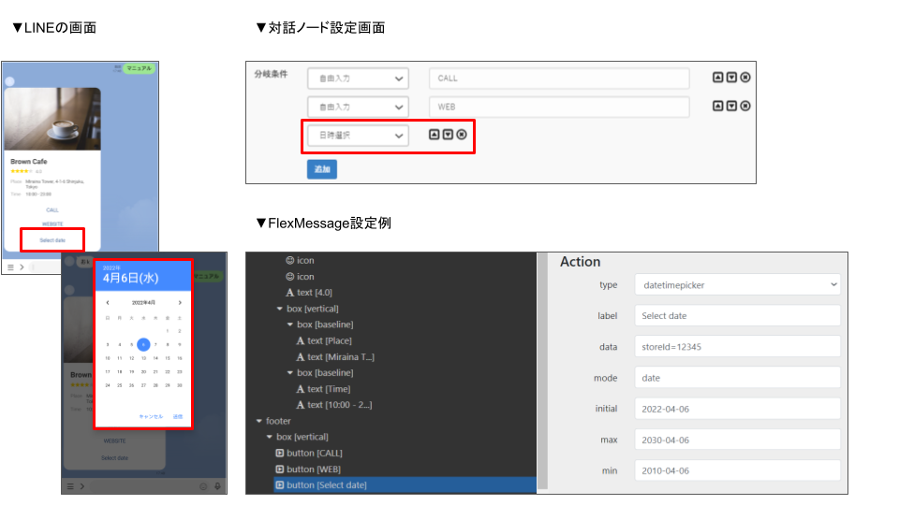Go to next month in calendar popup
Screen dimensions: 899x505
coord(179,302)
